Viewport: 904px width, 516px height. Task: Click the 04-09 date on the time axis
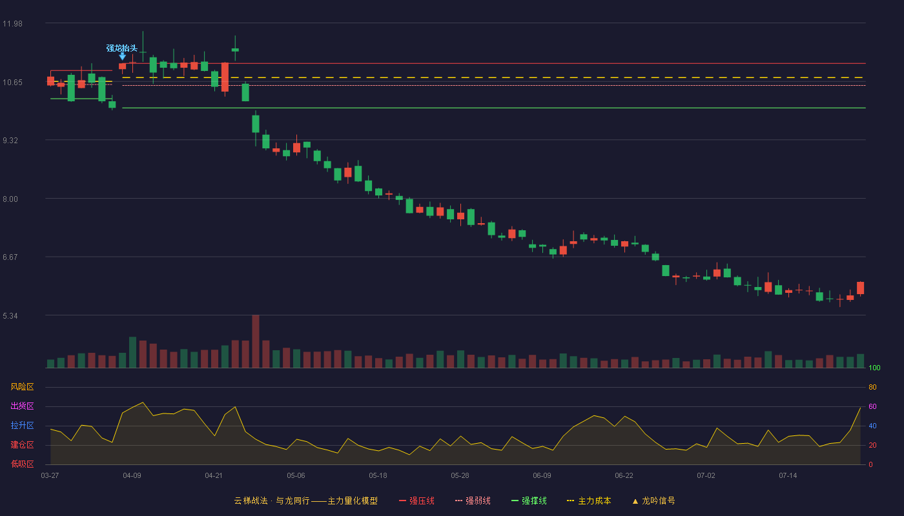[x=132, y=475]
